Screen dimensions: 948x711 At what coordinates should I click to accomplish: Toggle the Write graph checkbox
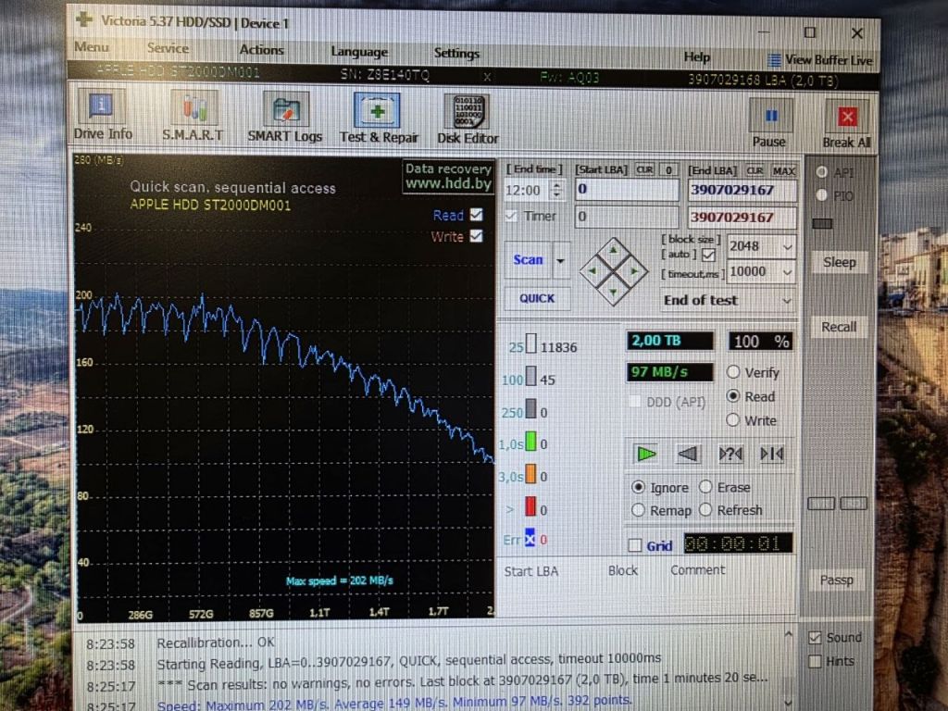click(477, 236)
